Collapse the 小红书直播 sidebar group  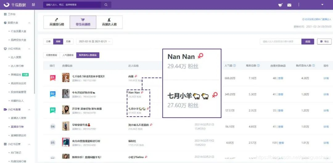[x=29, y=110]
